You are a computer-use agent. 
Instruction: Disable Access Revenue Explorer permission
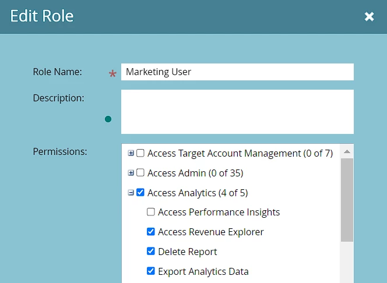click(151, 232)
